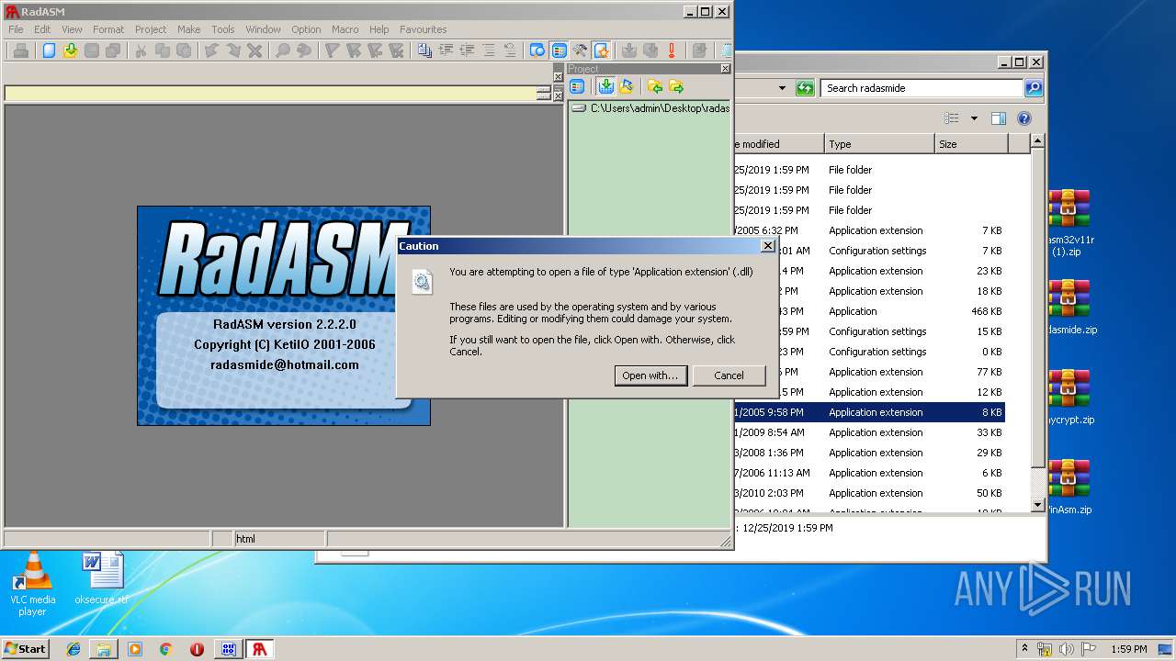The height and width of the screenshot is (661, 1176).
Task: Click the Toggle Bookmark flag icon
Action: pyautogui.click(x=333, y=50)
